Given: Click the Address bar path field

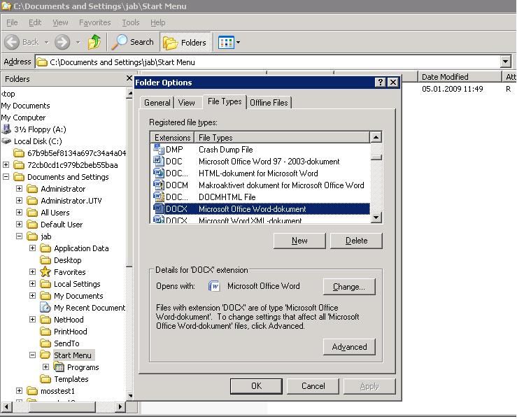Looking at the screenshot, I should pos(268,62).
